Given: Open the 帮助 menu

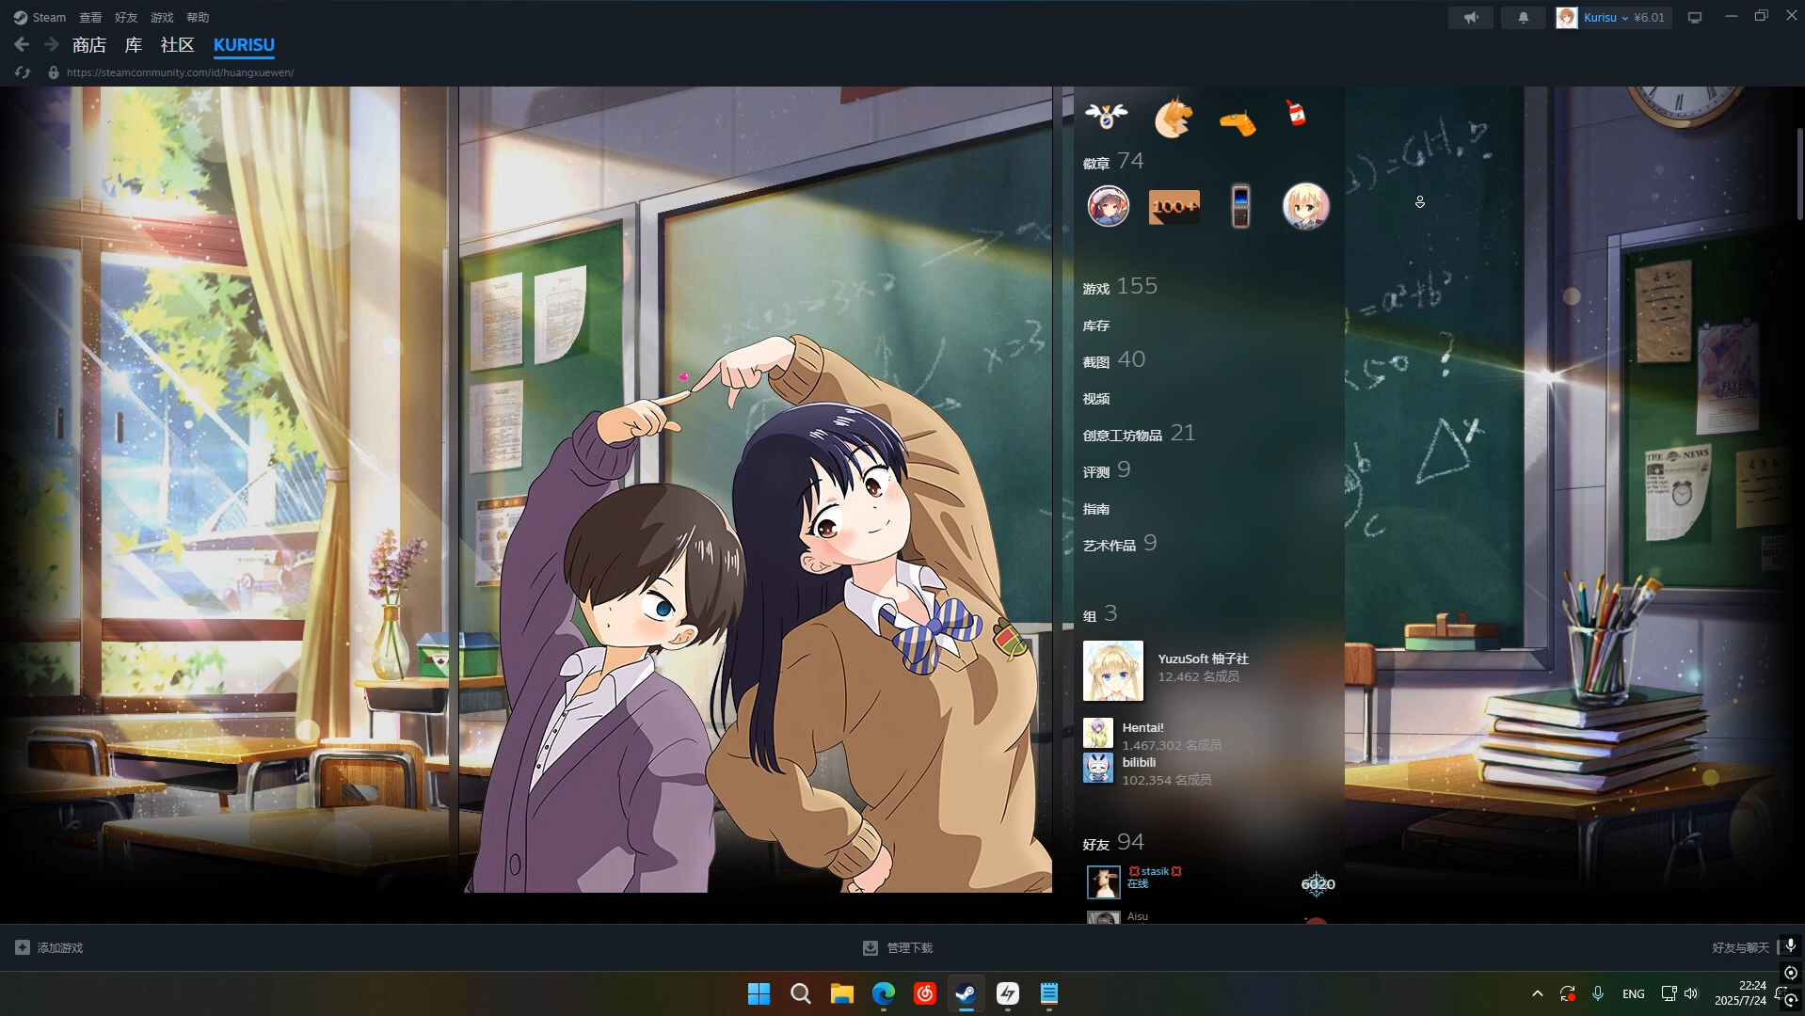Looking at the screenshot, I should (198, 17).
